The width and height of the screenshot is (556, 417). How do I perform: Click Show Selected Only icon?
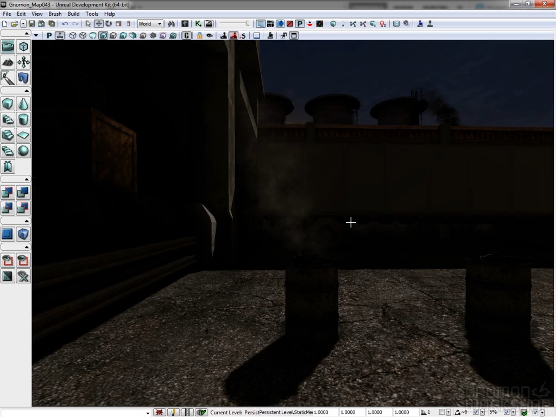8,260
